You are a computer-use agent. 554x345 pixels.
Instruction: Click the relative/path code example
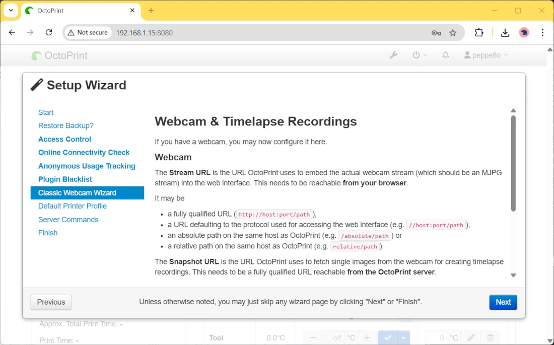pyautogui.click(x=355, y=246)
